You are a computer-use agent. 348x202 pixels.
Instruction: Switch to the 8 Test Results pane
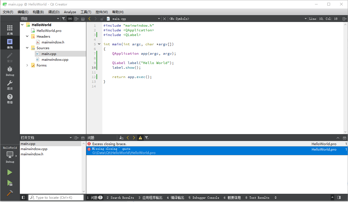tap(257, 197)
